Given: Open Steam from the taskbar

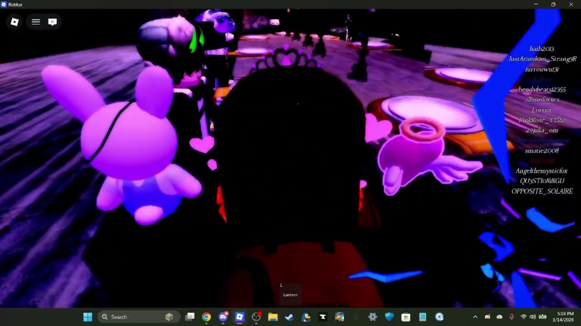Looking at the screenshot, I should point(289,317).
